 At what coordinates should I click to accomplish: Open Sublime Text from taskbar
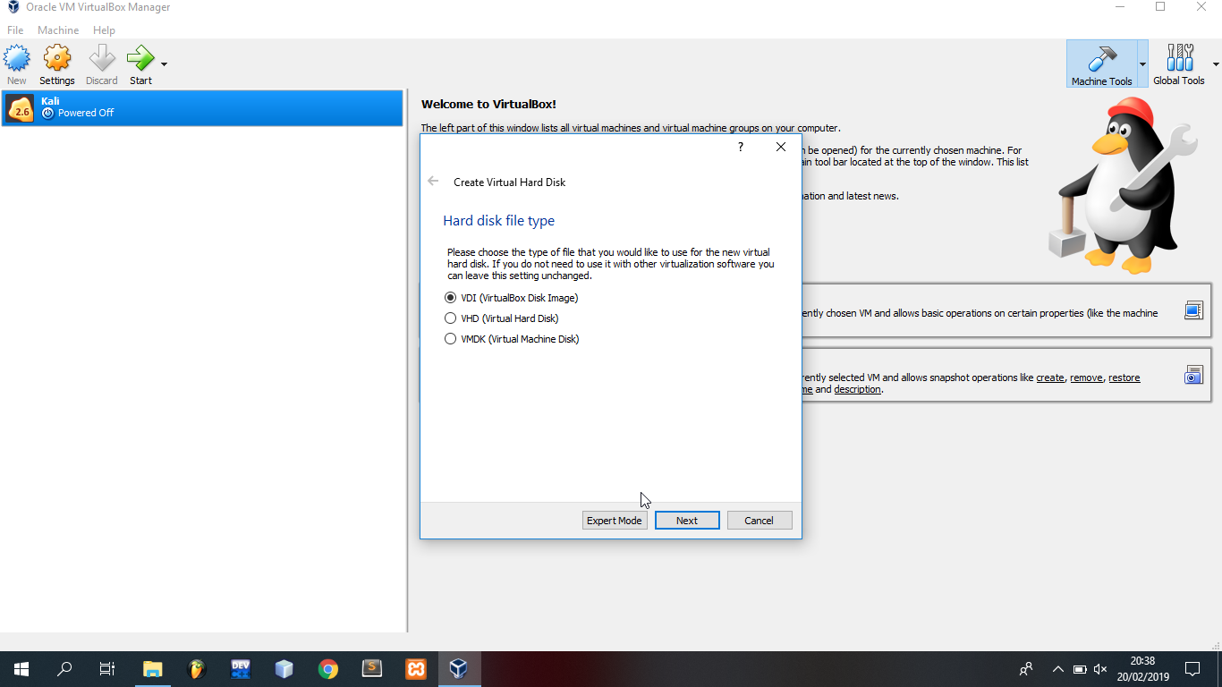(x=372, y=669)
